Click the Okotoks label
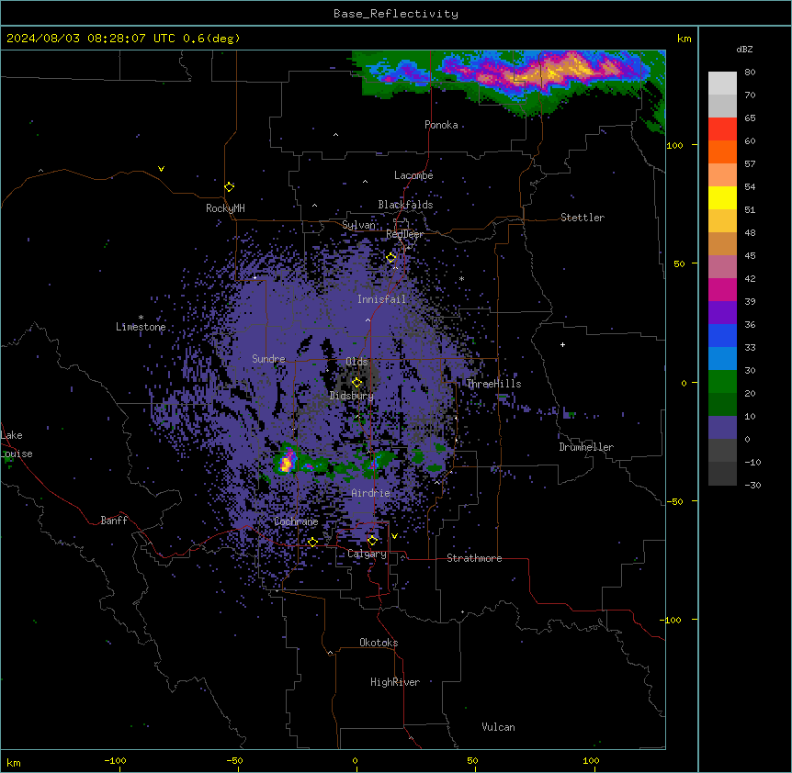Screen dimensions: 792x773 379,643
